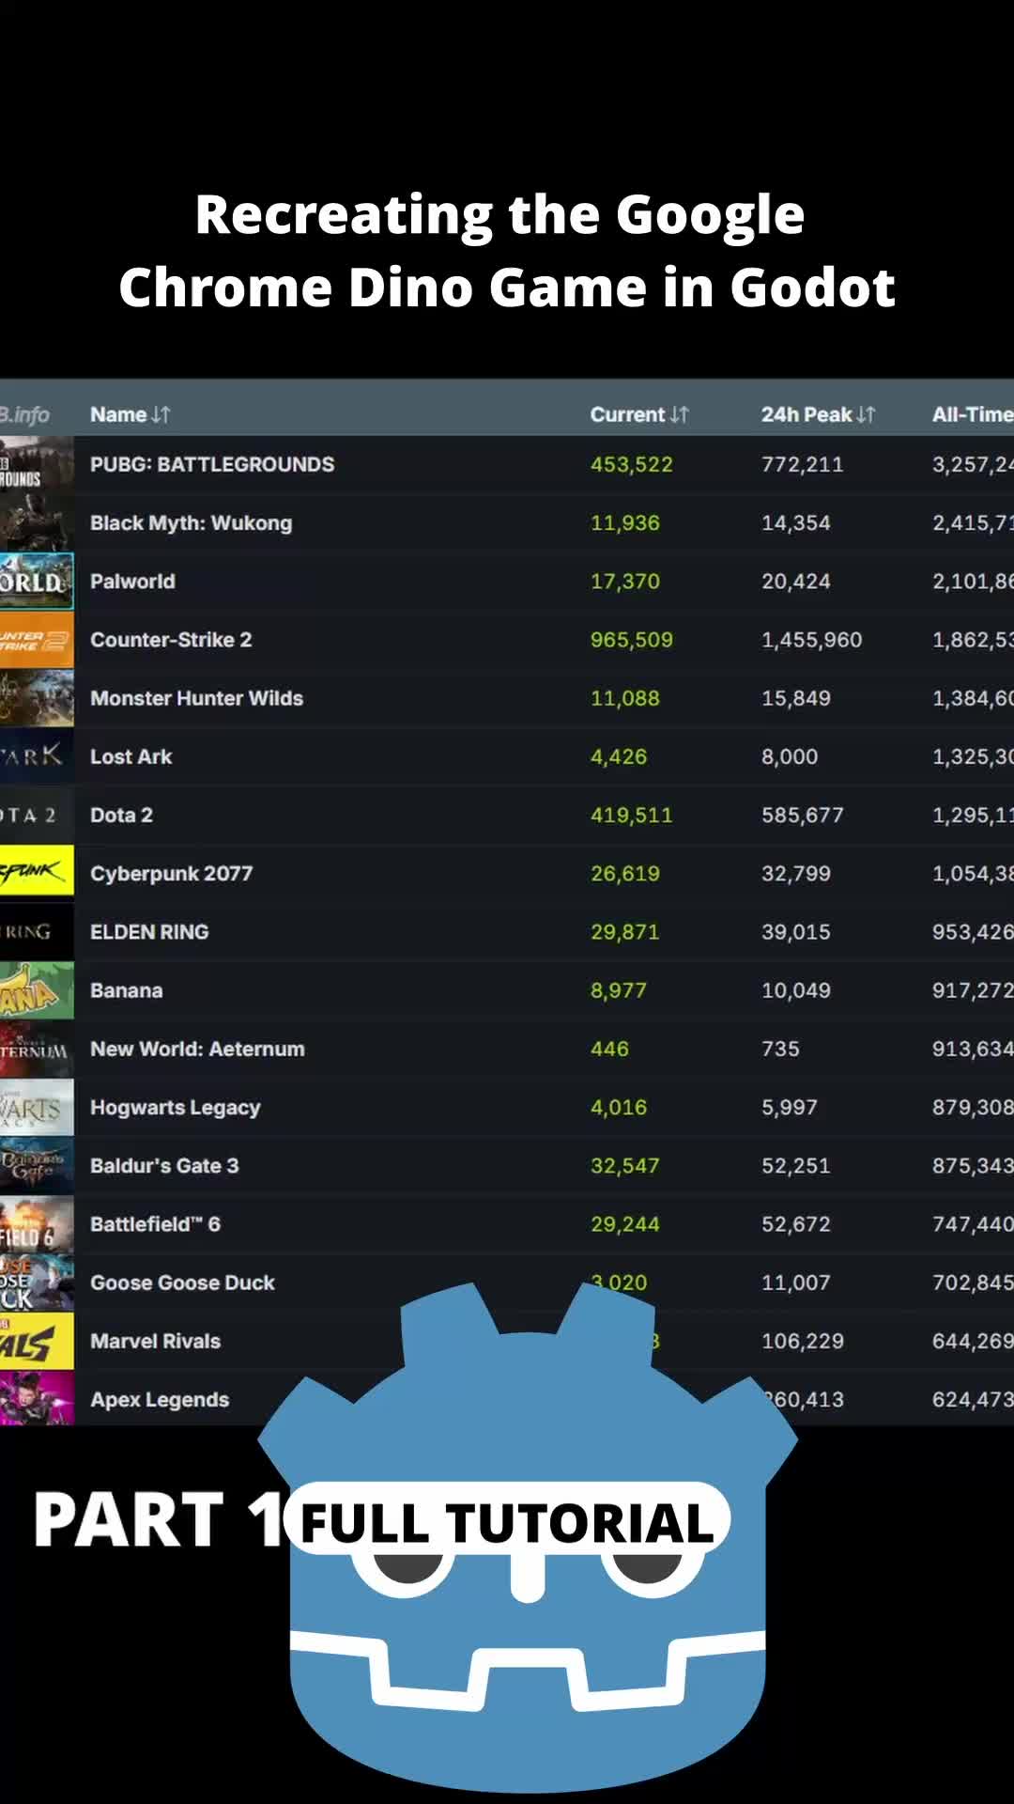Screen dimensions: 1014x1804
Task: Select current value 453,522 for PUBG
Action: (631, 464)
